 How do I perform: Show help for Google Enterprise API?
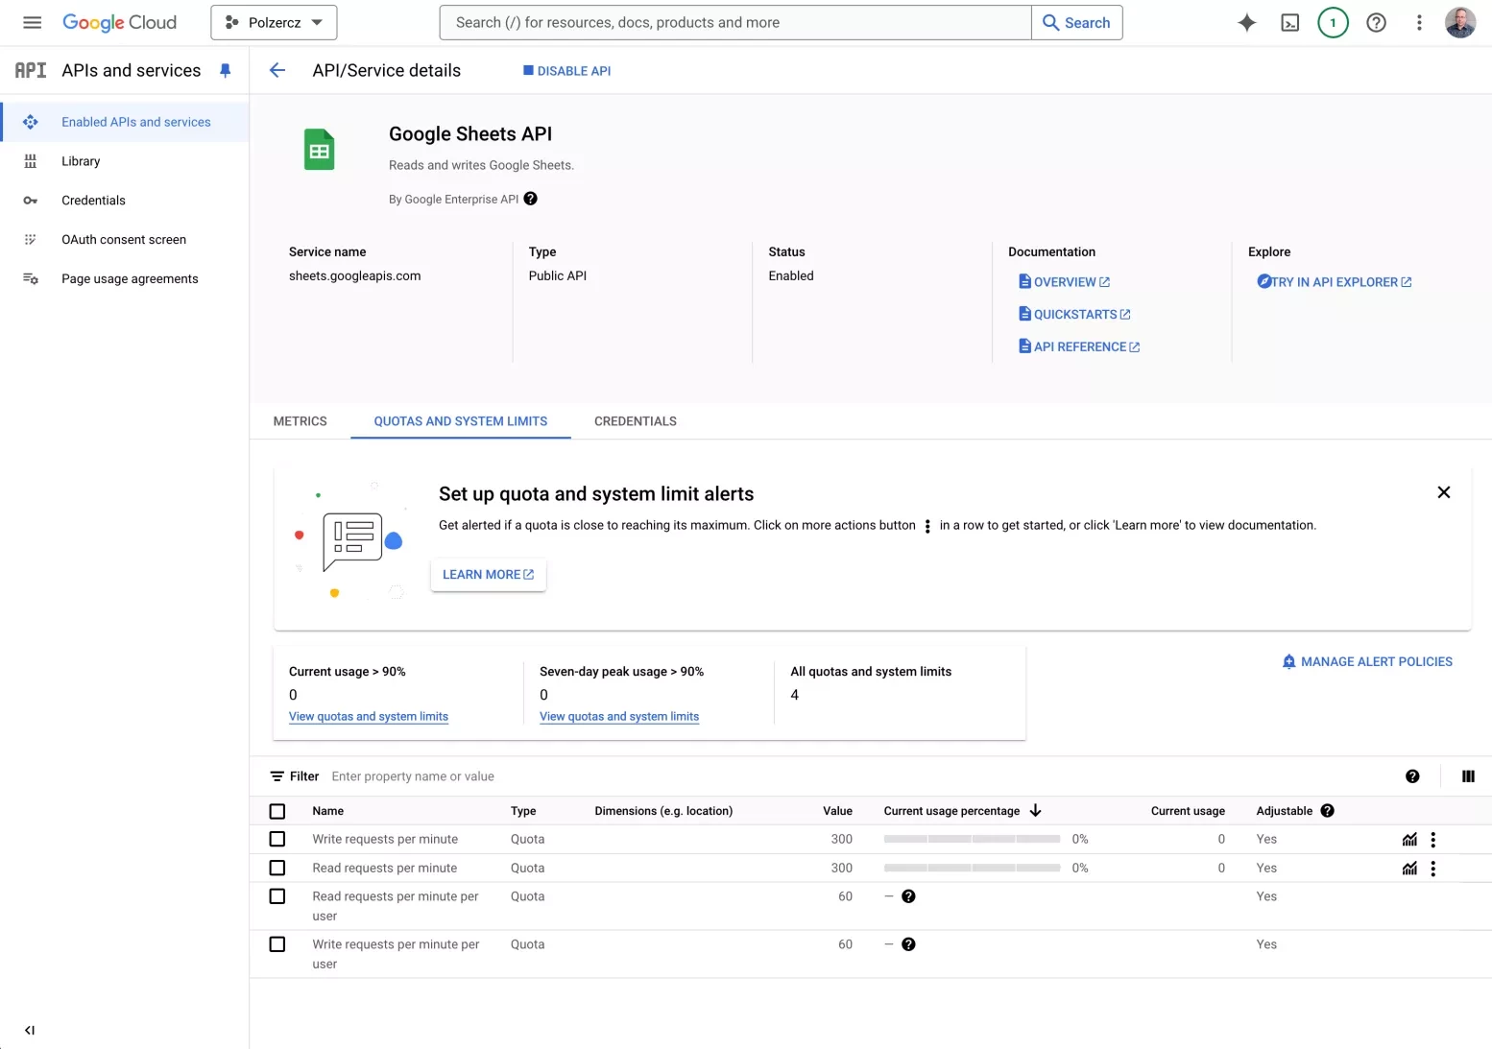[x=531, y=199]
